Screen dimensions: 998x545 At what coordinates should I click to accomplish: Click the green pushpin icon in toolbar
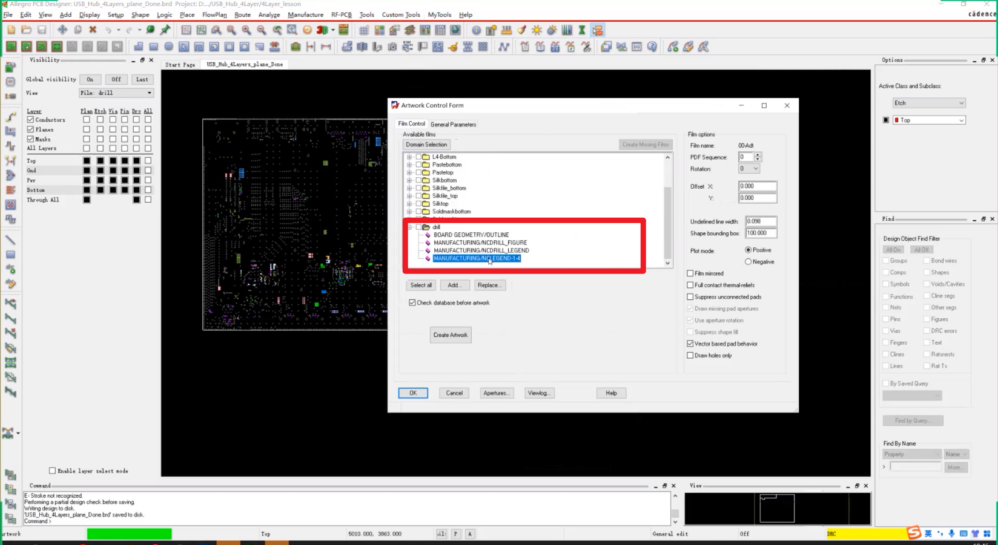pyautogui.click(x=165, y=30)
